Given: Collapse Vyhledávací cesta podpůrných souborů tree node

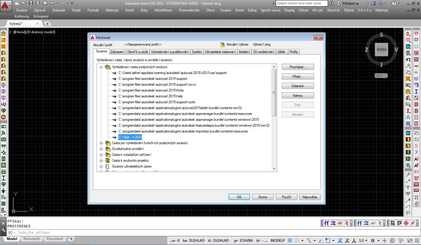Looking at the screenshot, I should point(101,67).
